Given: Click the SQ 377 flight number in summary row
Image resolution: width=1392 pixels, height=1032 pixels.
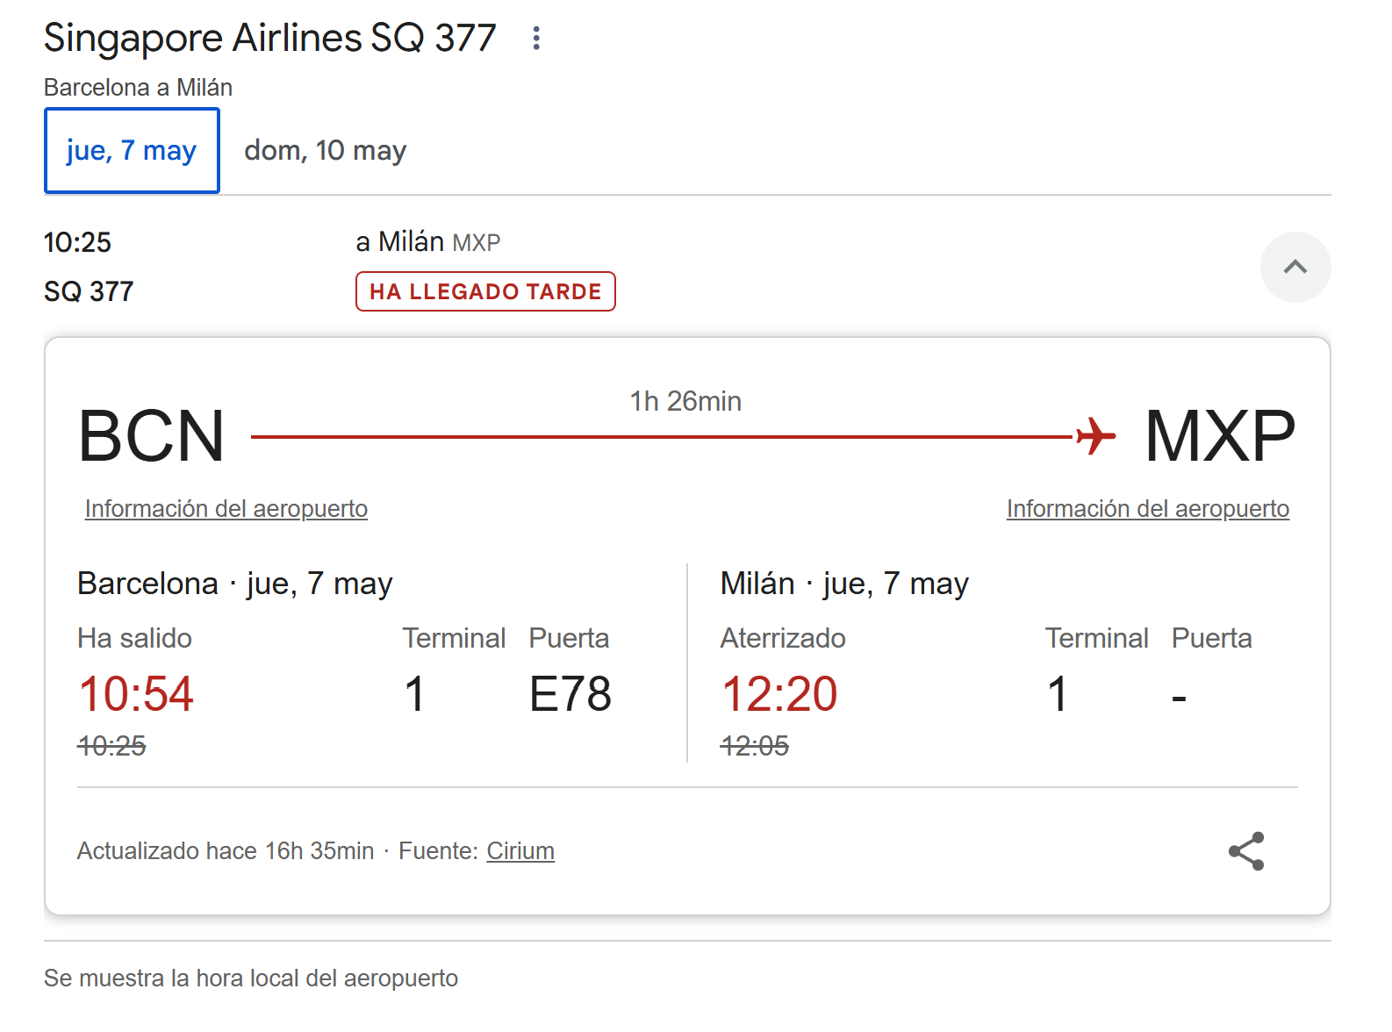Looking at the screenshot, I should coord(89,291).
